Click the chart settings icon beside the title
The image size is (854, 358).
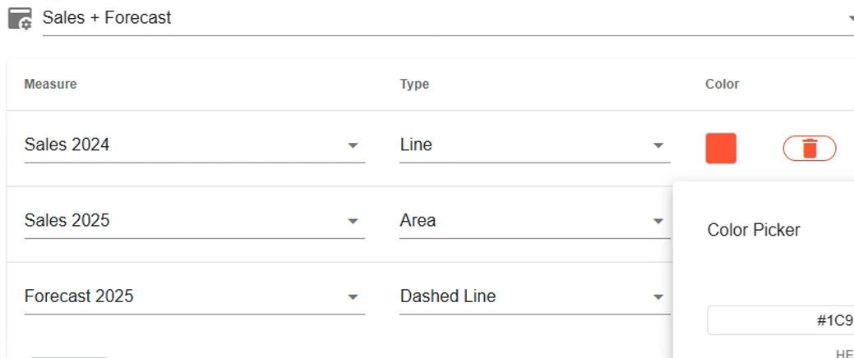pyautogui.click(x=20, y=19)
